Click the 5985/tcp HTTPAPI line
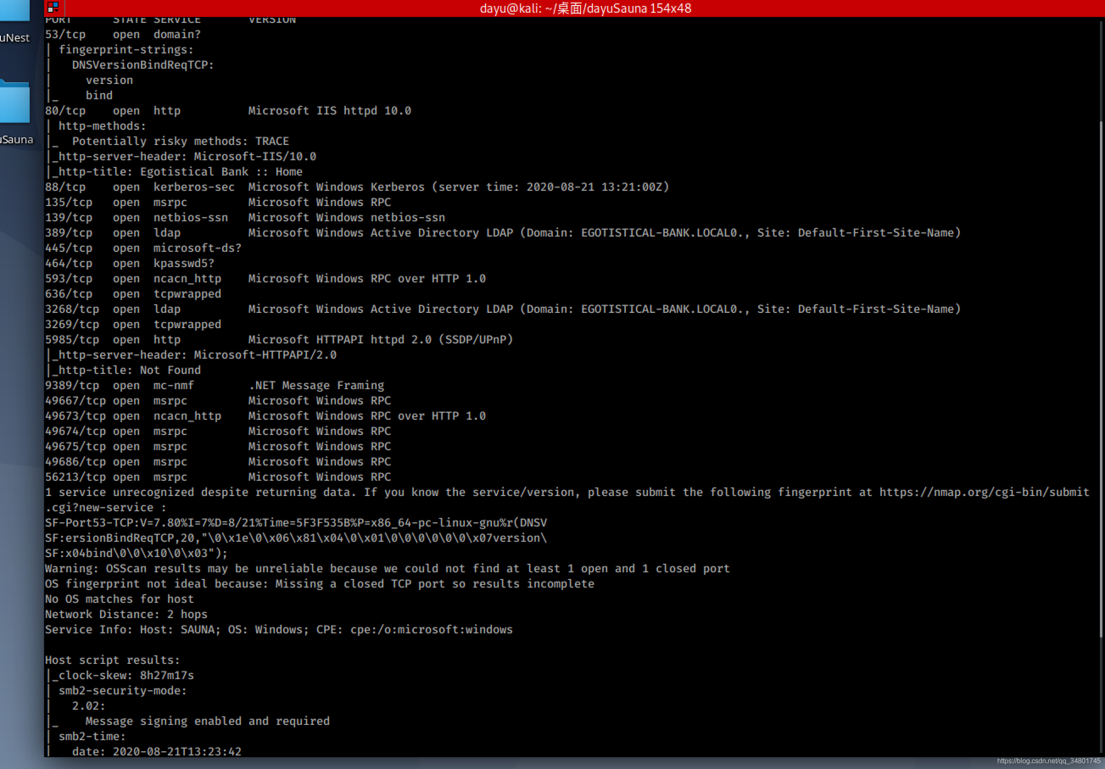The image size is (1105, 769). [x=279, y=340]
